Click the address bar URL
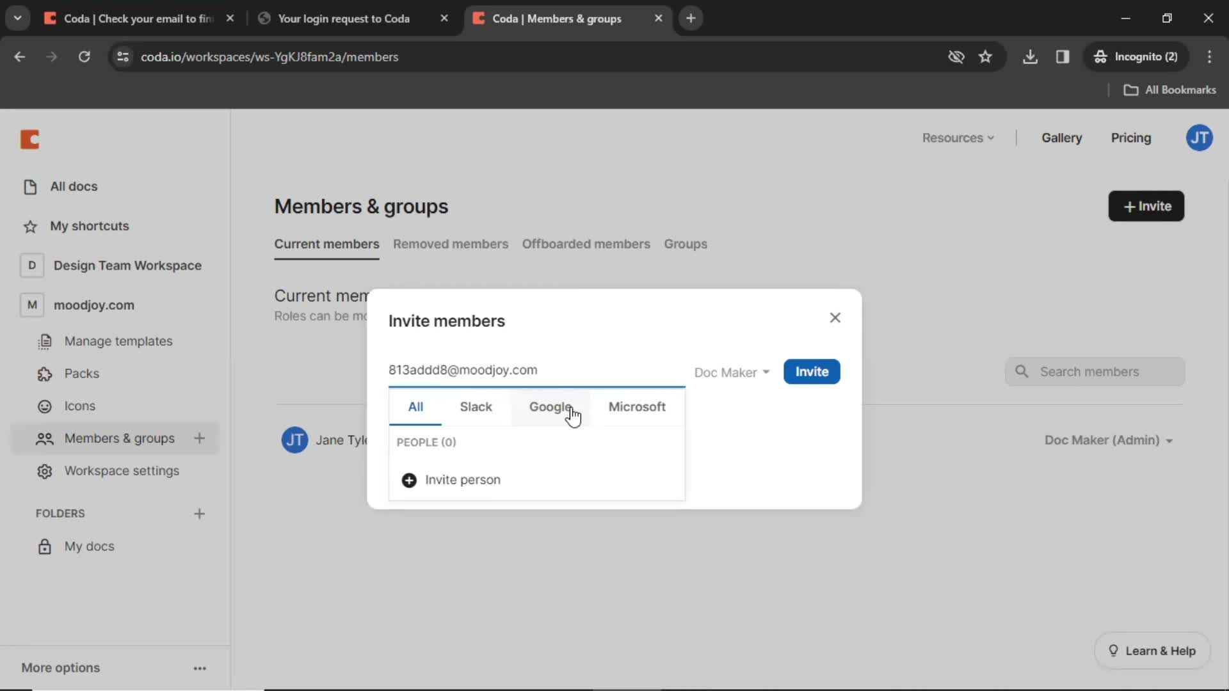Viewport: 1229px width, 691px height. point(269,57)
